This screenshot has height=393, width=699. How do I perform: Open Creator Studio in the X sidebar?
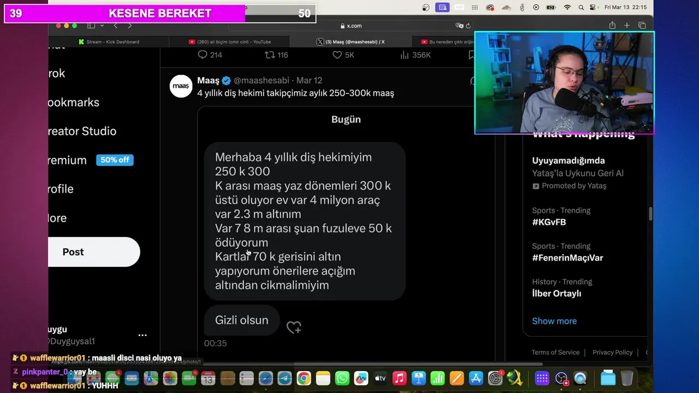click(82, 131)
